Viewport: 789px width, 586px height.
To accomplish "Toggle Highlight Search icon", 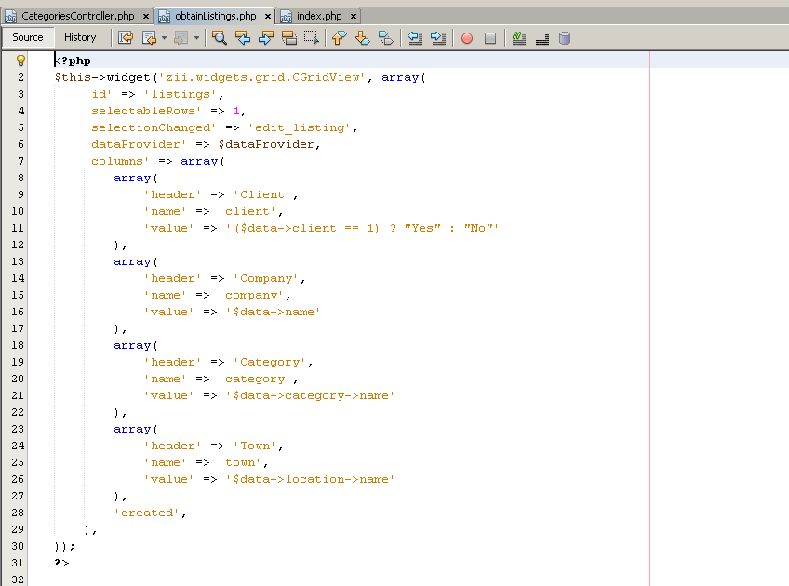I will [x=288, y=38].
